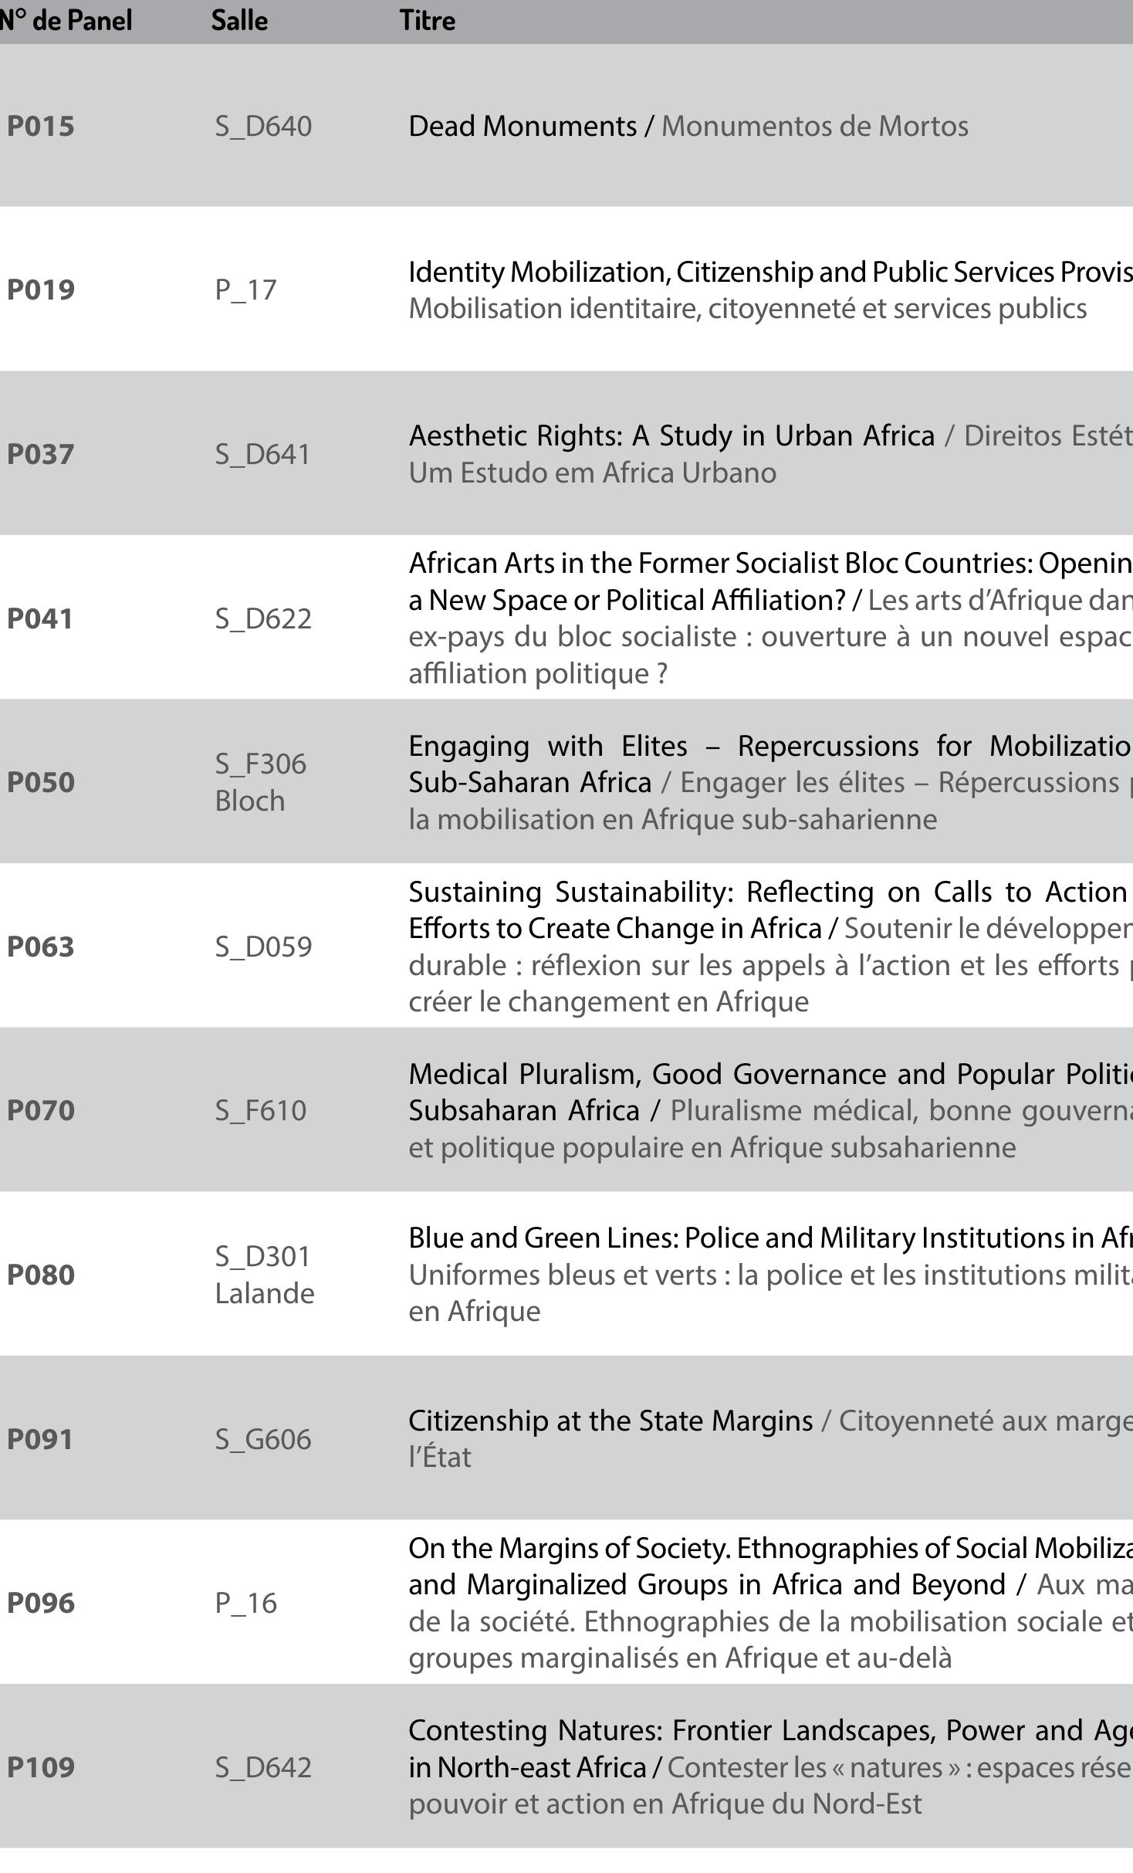Open Aesthetic Rights: A Study in Urban Africa
The height and width of the screenshot is (1873, 1133).
point(671,436)
